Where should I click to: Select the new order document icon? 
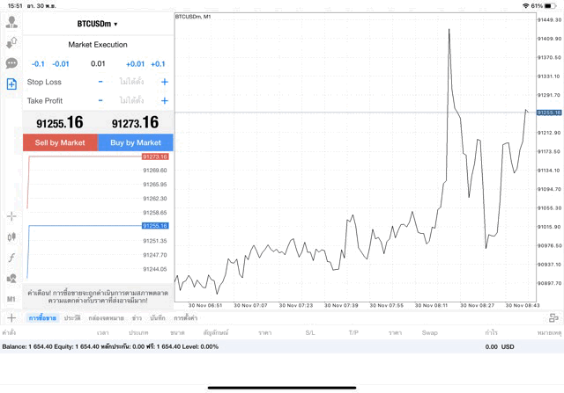coord(11,84)
